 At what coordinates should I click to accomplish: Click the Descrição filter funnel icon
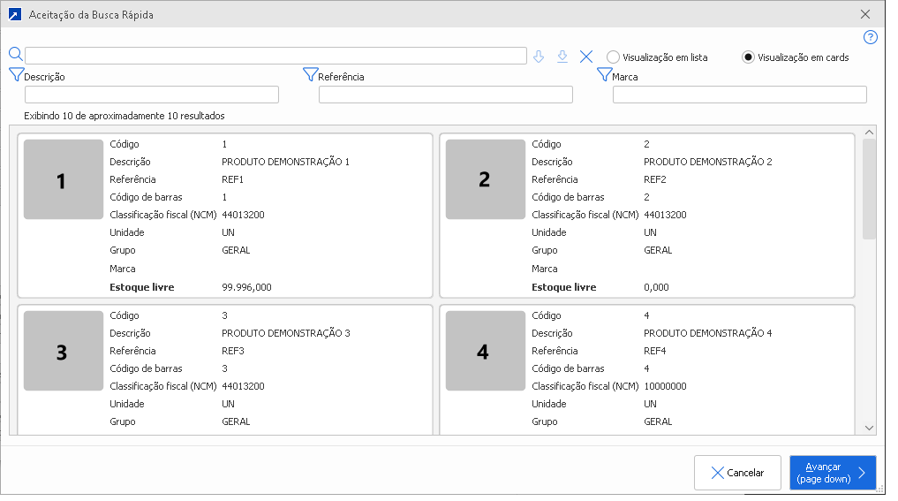click(16, 75)
